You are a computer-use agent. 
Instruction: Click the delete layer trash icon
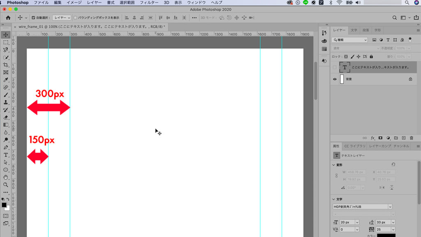click(411, 138)
